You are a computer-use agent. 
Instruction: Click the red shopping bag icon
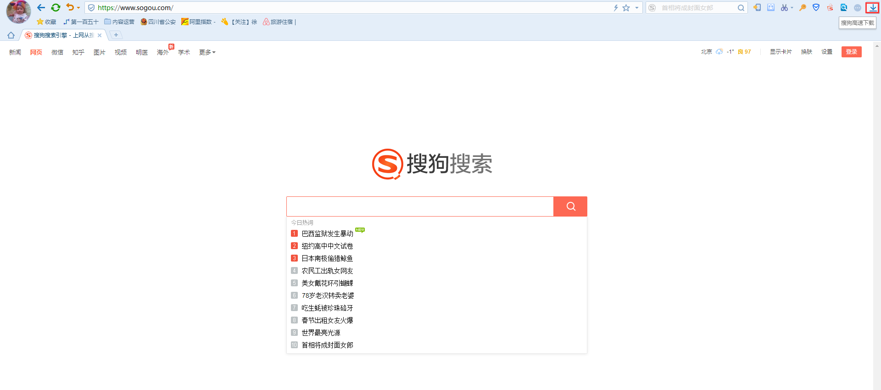[830, 7]
